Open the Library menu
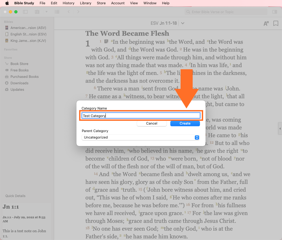 click(85, 3)
